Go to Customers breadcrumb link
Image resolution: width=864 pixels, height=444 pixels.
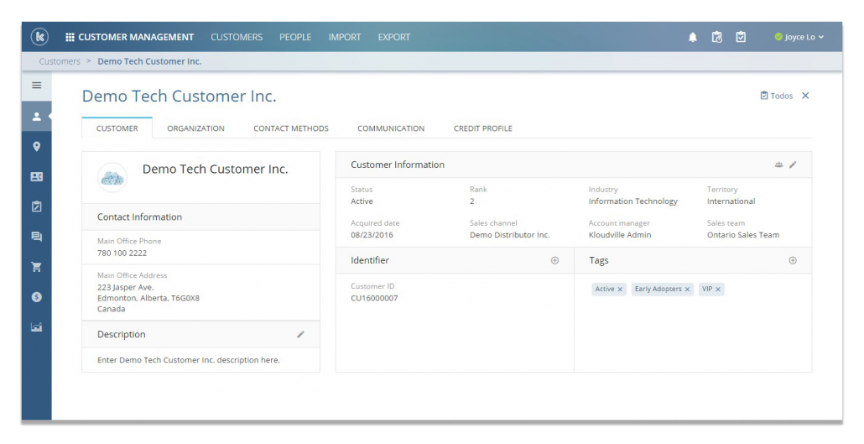(60, 61)
